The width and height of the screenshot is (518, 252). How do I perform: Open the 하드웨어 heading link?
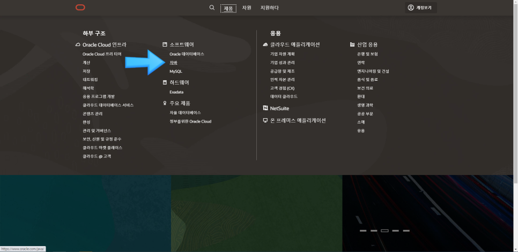coord(180,83)
